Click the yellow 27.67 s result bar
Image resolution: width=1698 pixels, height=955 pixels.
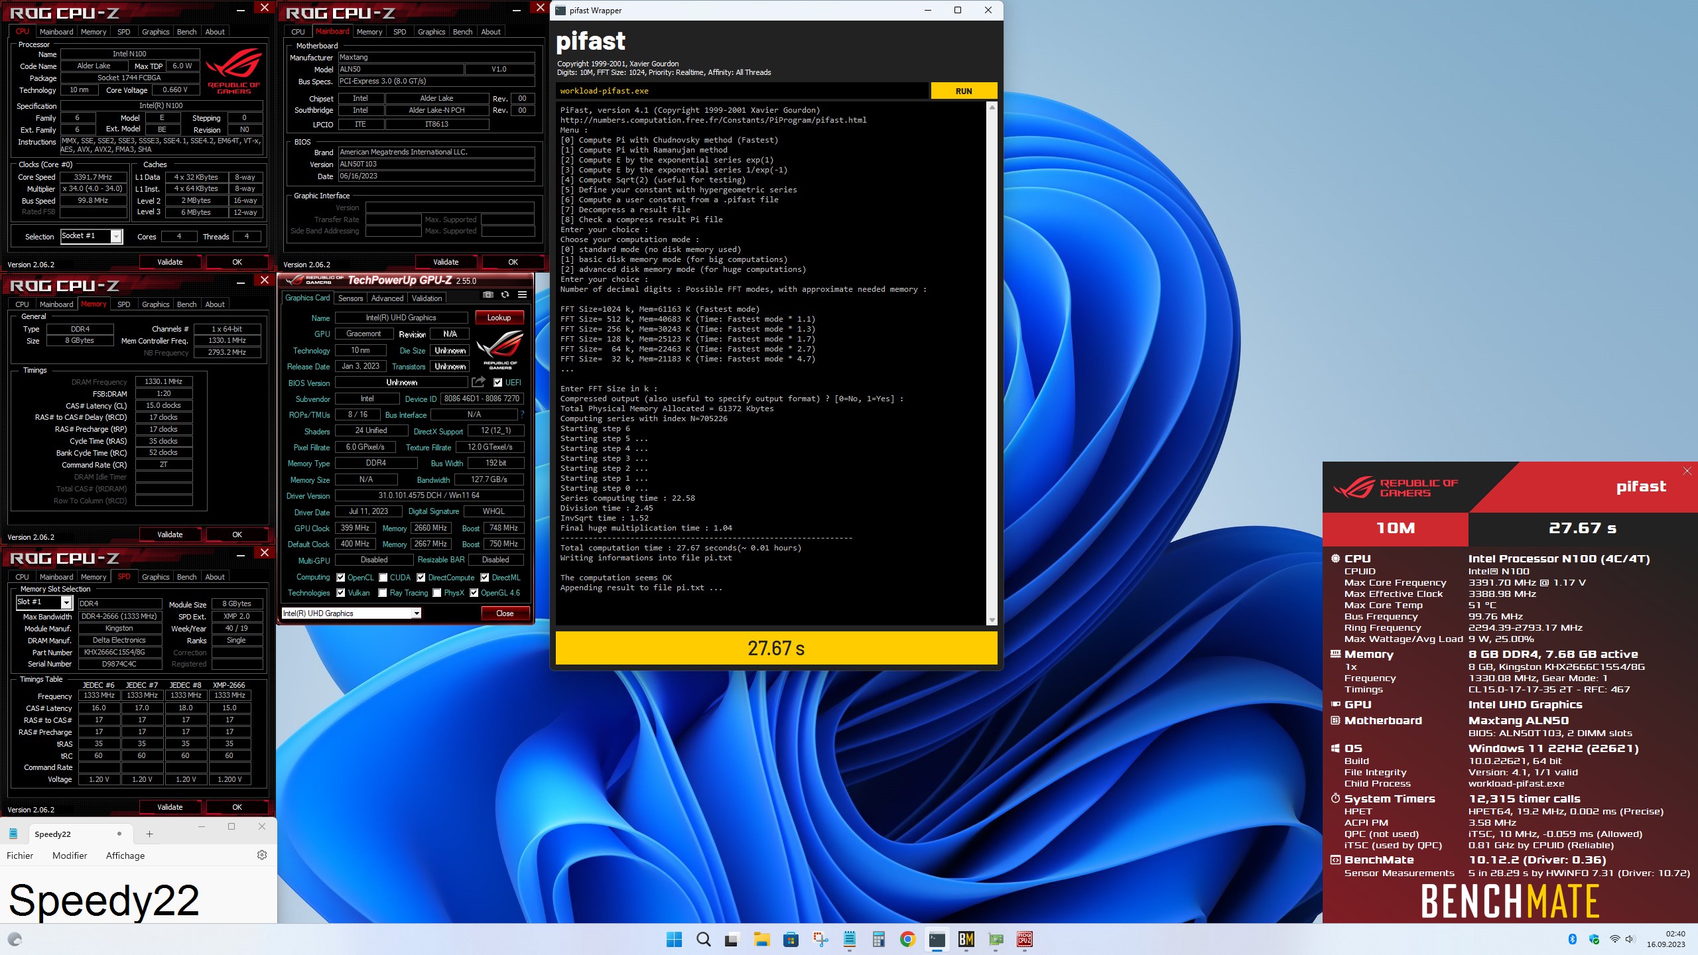point(776,648)
